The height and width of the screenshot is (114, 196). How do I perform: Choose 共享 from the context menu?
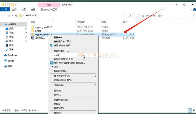point(56,67)
